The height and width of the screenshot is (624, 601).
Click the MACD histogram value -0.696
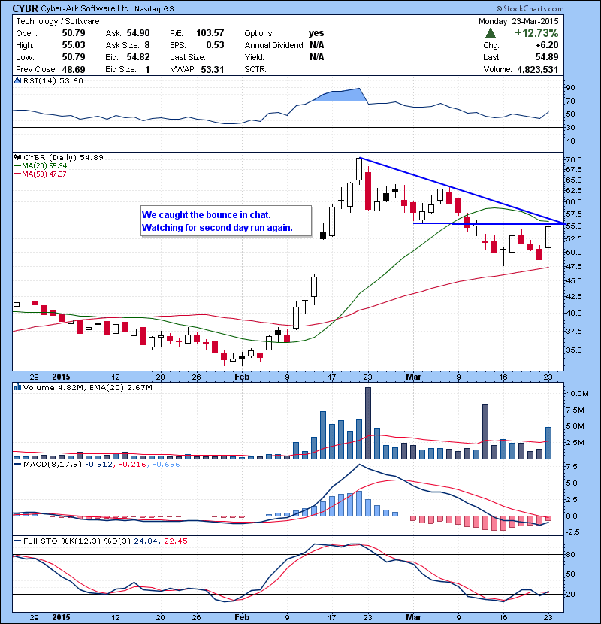[x=165, y=464]
